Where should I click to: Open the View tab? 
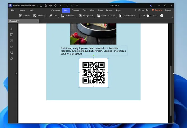(x=92, y=11)
